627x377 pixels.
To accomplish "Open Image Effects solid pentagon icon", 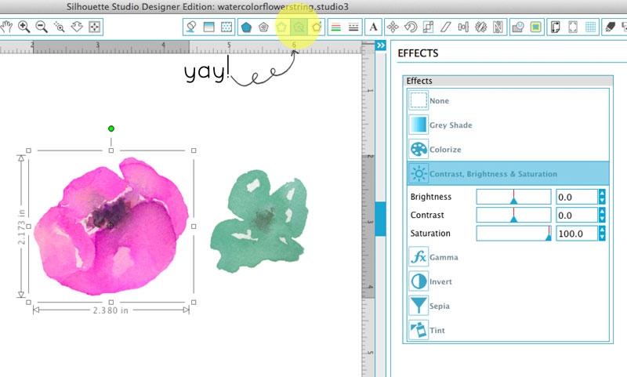I will coord(246,27).
